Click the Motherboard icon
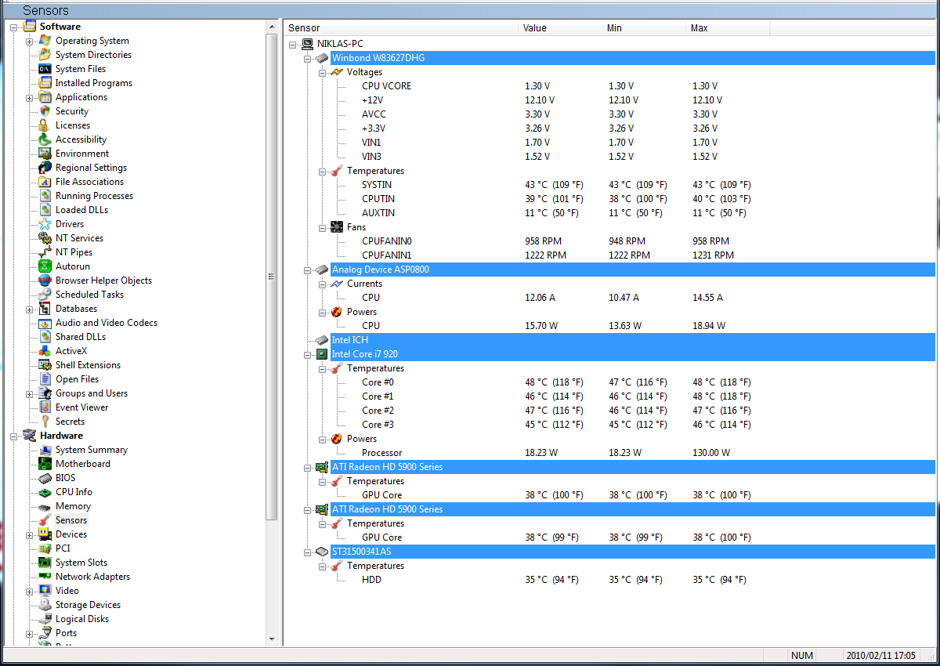This screenshot has height=666, width=940. 45,464
